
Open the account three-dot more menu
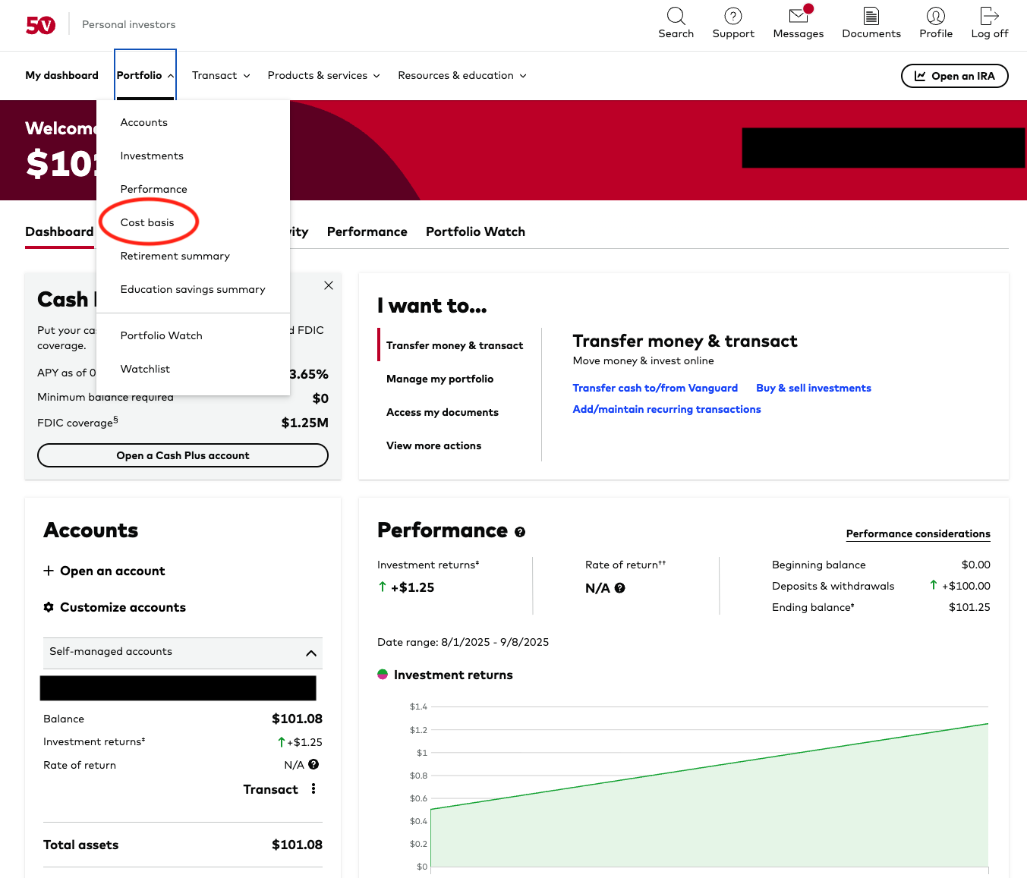click(313, 789)
